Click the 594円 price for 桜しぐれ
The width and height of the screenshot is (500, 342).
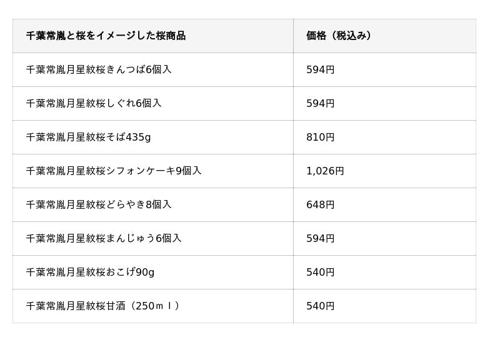point(321,103)
